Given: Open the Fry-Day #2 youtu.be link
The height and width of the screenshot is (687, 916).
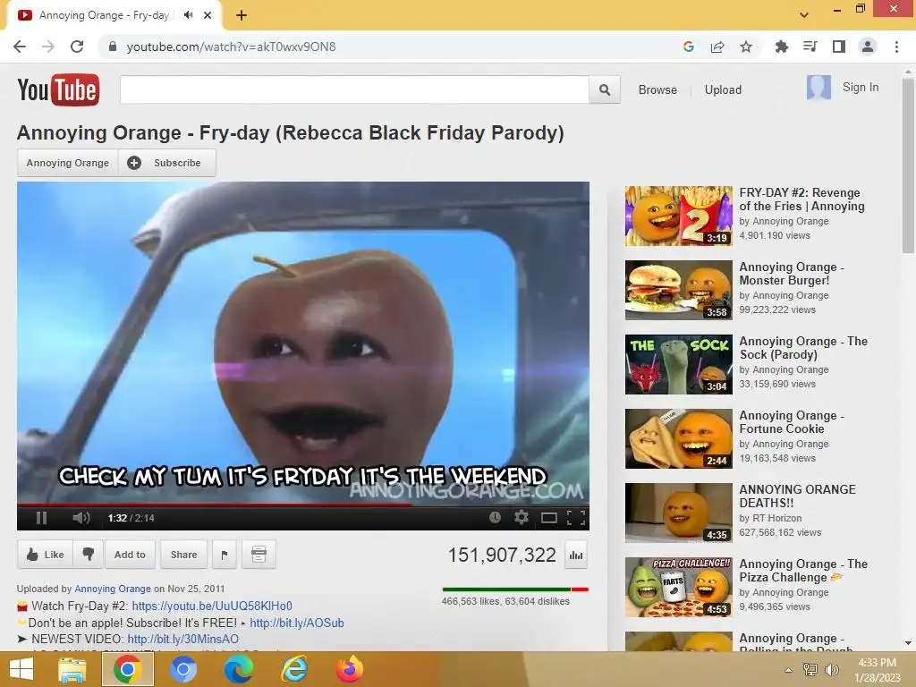Looking at the screenshot, I should tap(211, 606).
